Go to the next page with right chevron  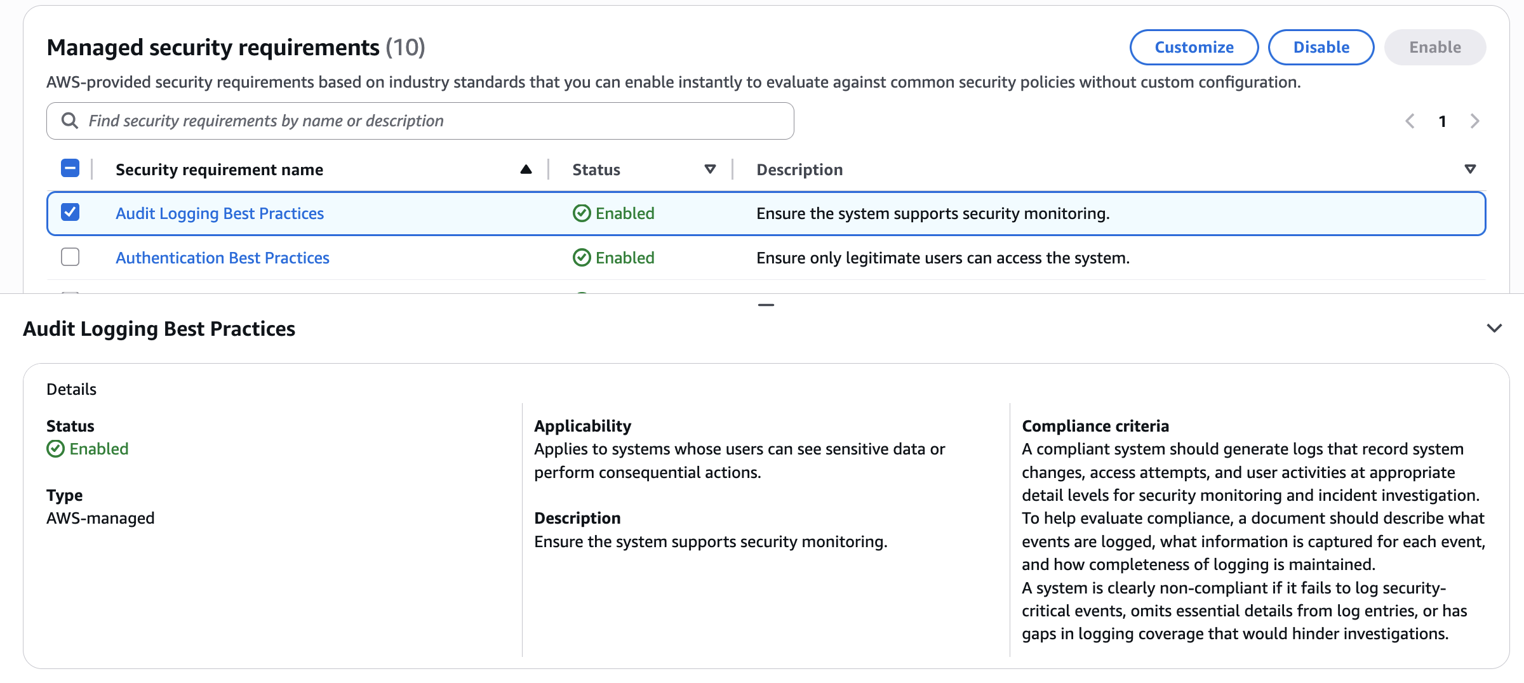point(1474,121)
